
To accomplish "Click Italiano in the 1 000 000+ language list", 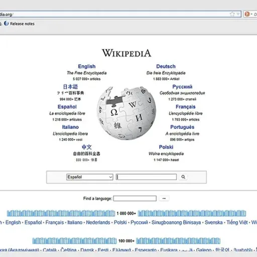I will (x=75, y=222).
